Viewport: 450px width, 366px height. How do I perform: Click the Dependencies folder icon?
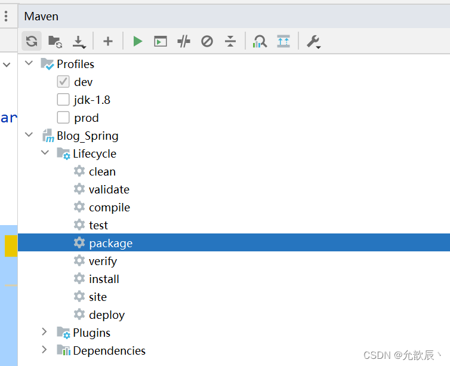click(x=63, y=350)
